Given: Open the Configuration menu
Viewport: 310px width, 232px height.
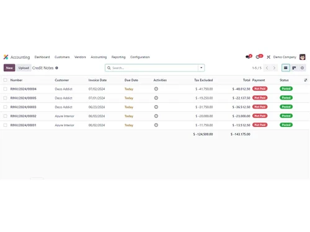Looking at the screenshot, I should 140,57.
